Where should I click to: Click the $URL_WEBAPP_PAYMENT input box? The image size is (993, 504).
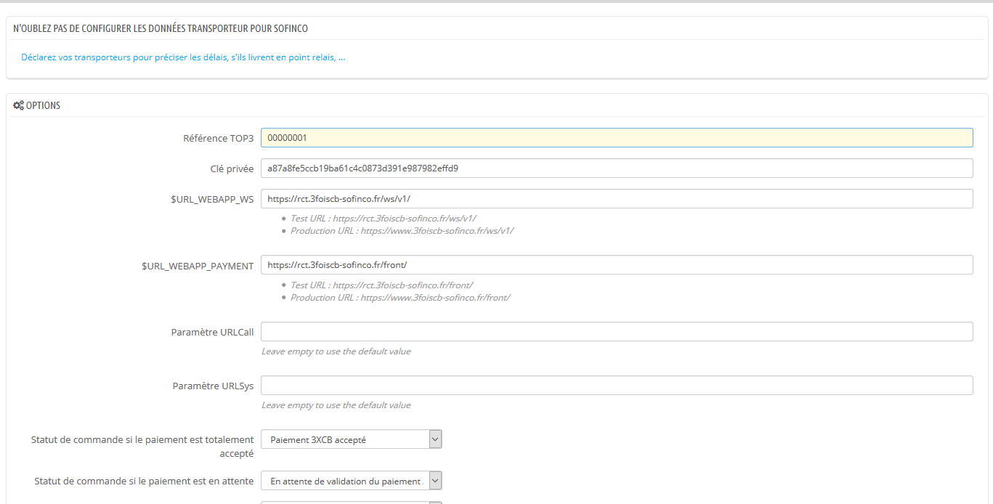pyautogui.click(x=616, y=265)
